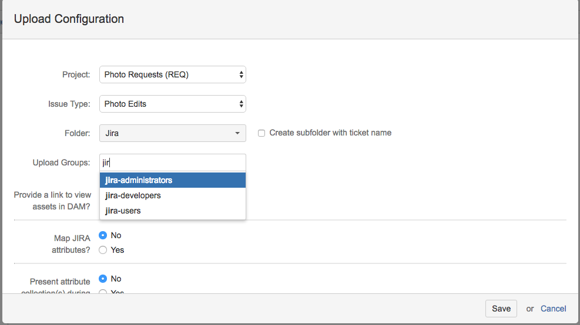580x325 pixels.
Task: Expand the Folder dropdown showing Jira
Action: (x=172, y=133)
